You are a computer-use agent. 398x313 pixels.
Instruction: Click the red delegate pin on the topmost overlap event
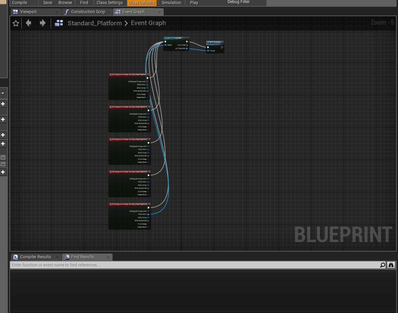click(x=148, y=74)
